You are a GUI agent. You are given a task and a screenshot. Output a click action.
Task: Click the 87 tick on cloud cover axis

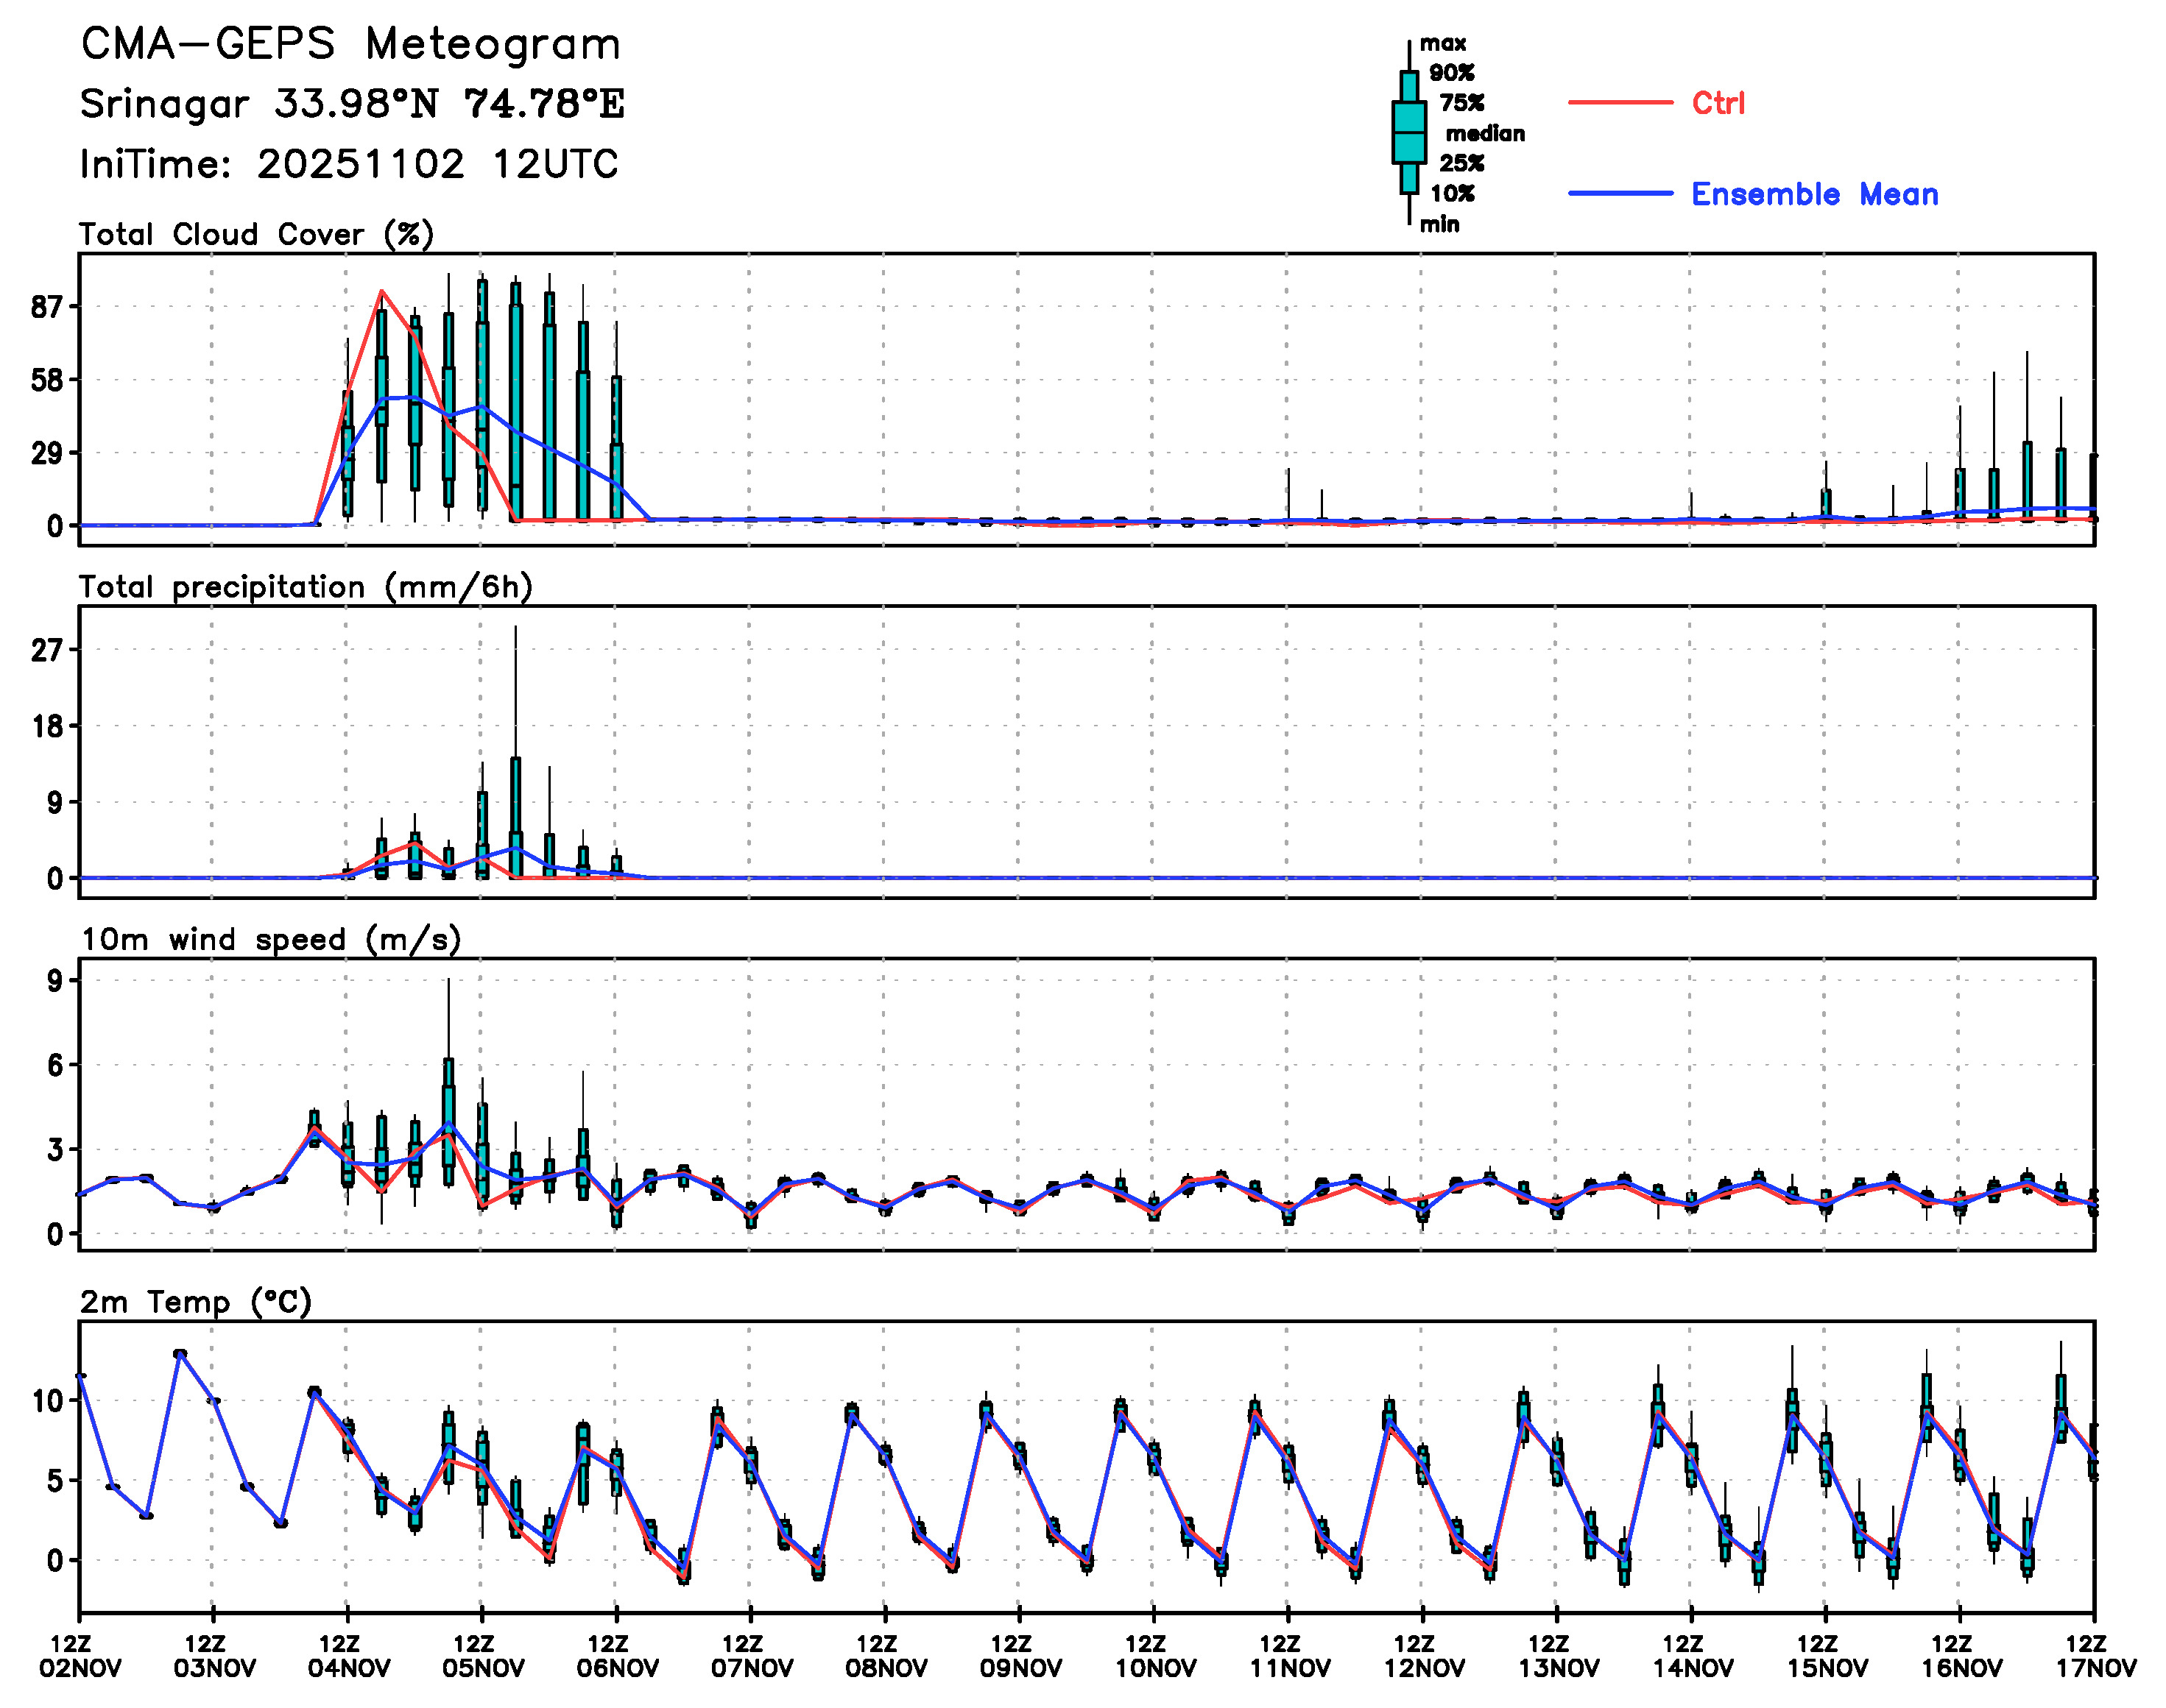point(46,307)
